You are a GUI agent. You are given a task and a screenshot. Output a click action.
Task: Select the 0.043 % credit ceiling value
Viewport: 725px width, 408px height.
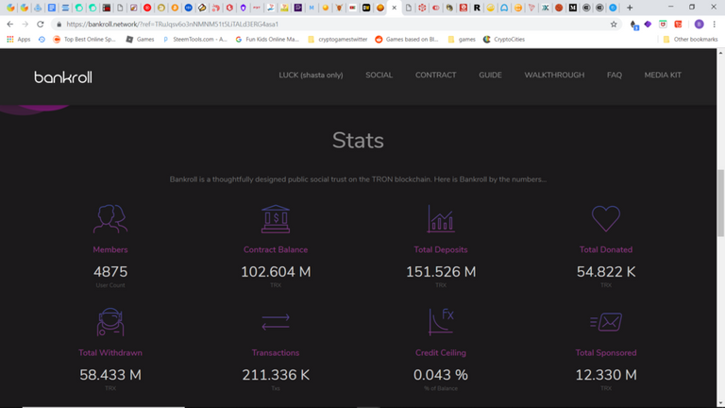(441, 375)
